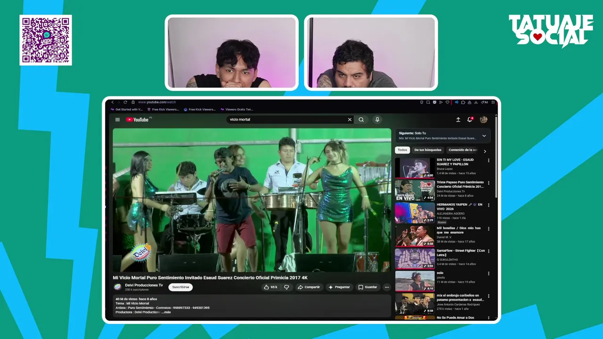Click the browser heart favorites icon
Image resolution: width=603 pixels, height=339 pixels.
(x=448, y=102)
